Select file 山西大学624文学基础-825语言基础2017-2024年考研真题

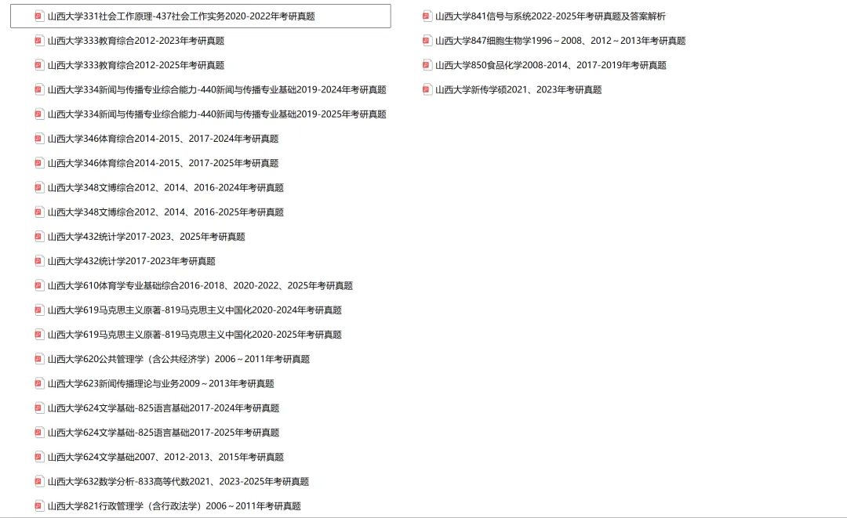[164, 408]
